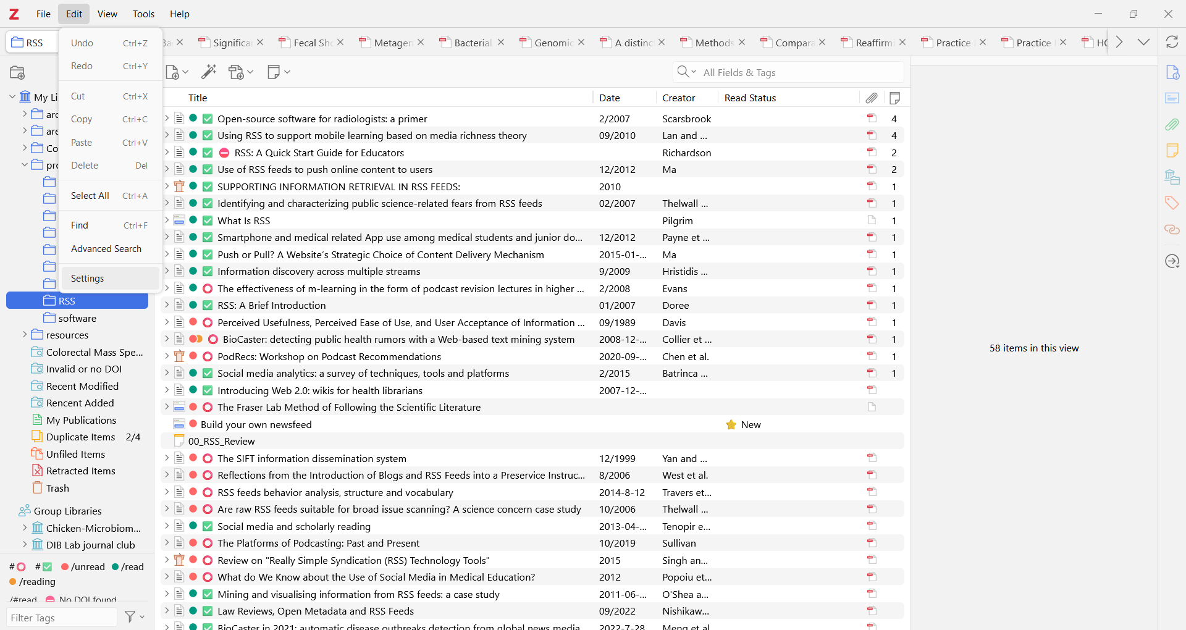Click the All Fields & Tags search box
This screenshot has height=630, width=1186.
pos(797,72)
